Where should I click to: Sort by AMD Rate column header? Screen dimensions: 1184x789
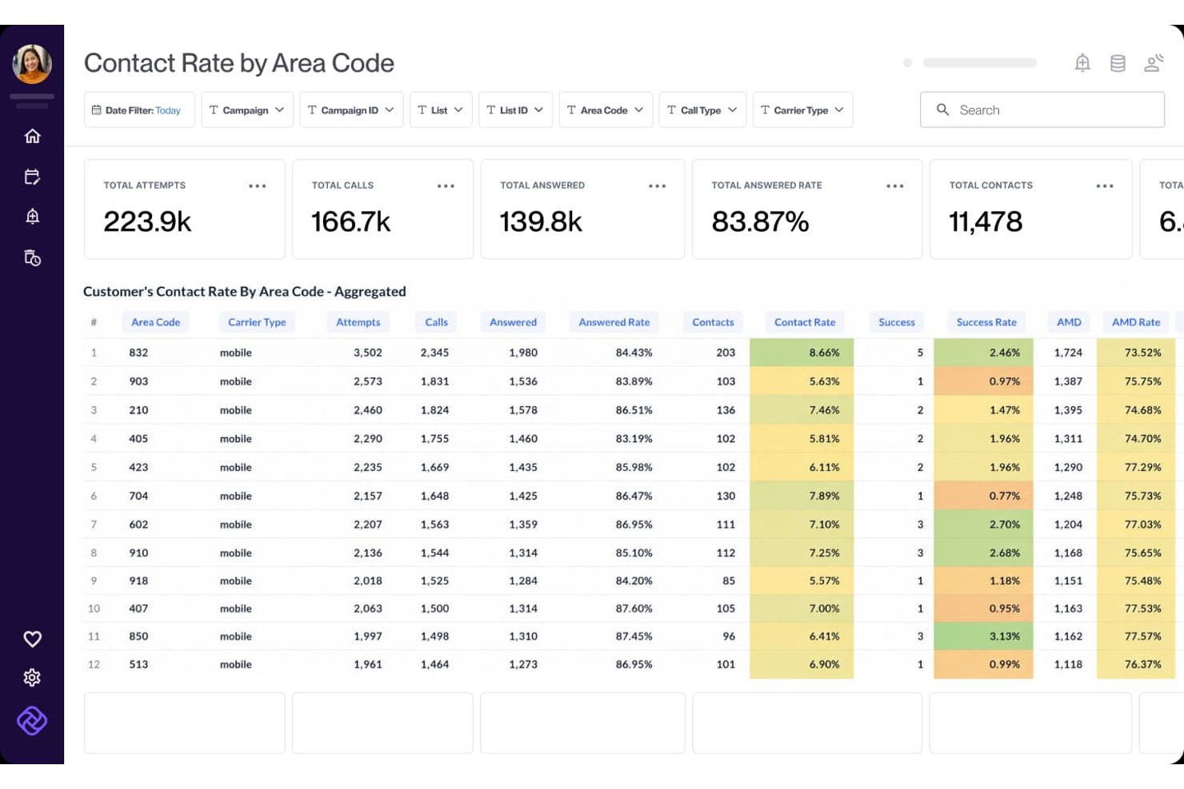pyautogui.click(x=1136, y=322)
